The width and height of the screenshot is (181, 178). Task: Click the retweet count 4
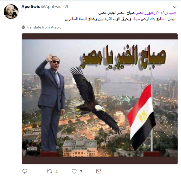tap(56, 172)
